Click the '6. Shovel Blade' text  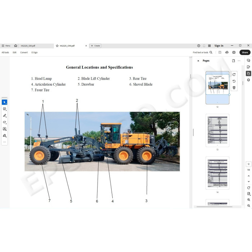point(141,84)
